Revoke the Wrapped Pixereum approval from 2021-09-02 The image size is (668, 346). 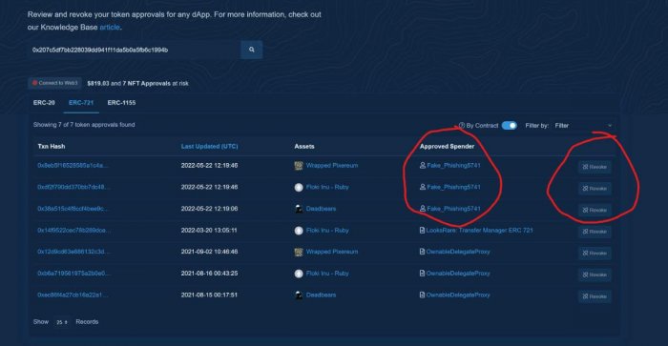(x=595, y=254)
